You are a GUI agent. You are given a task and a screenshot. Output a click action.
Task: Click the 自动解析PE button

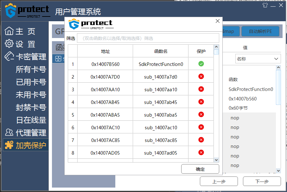pos(260,31)
